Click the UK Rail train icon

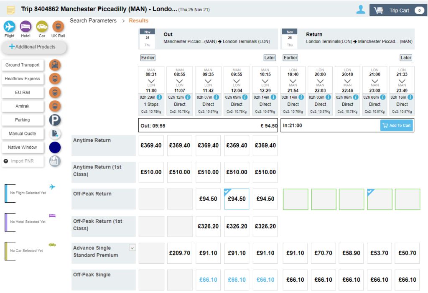coord(58,27)
